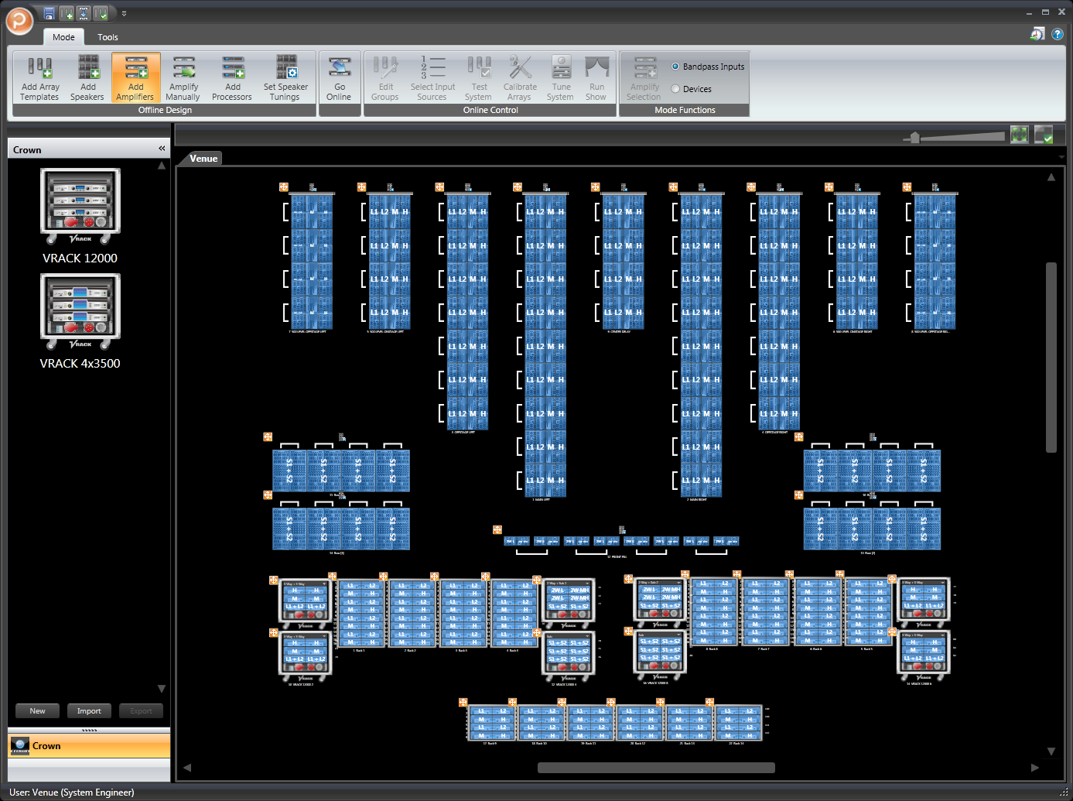
Task: Click the zoom-to-fit icon above the venue
Action: (x=1019, y=134)
